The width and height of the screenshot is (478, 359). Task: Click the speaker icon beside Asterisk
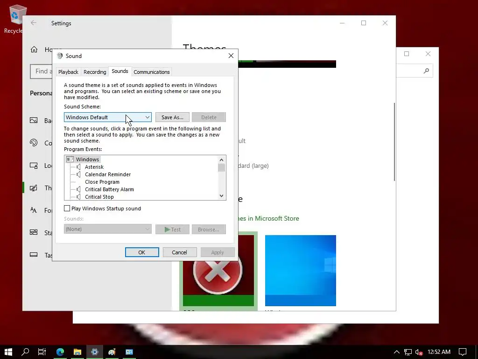(78, 167)
